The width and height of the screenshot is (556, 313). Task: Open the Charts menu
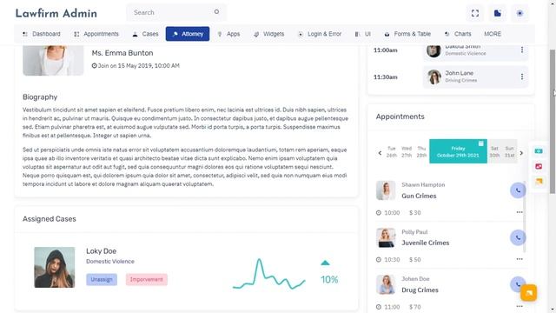(458, 34)
